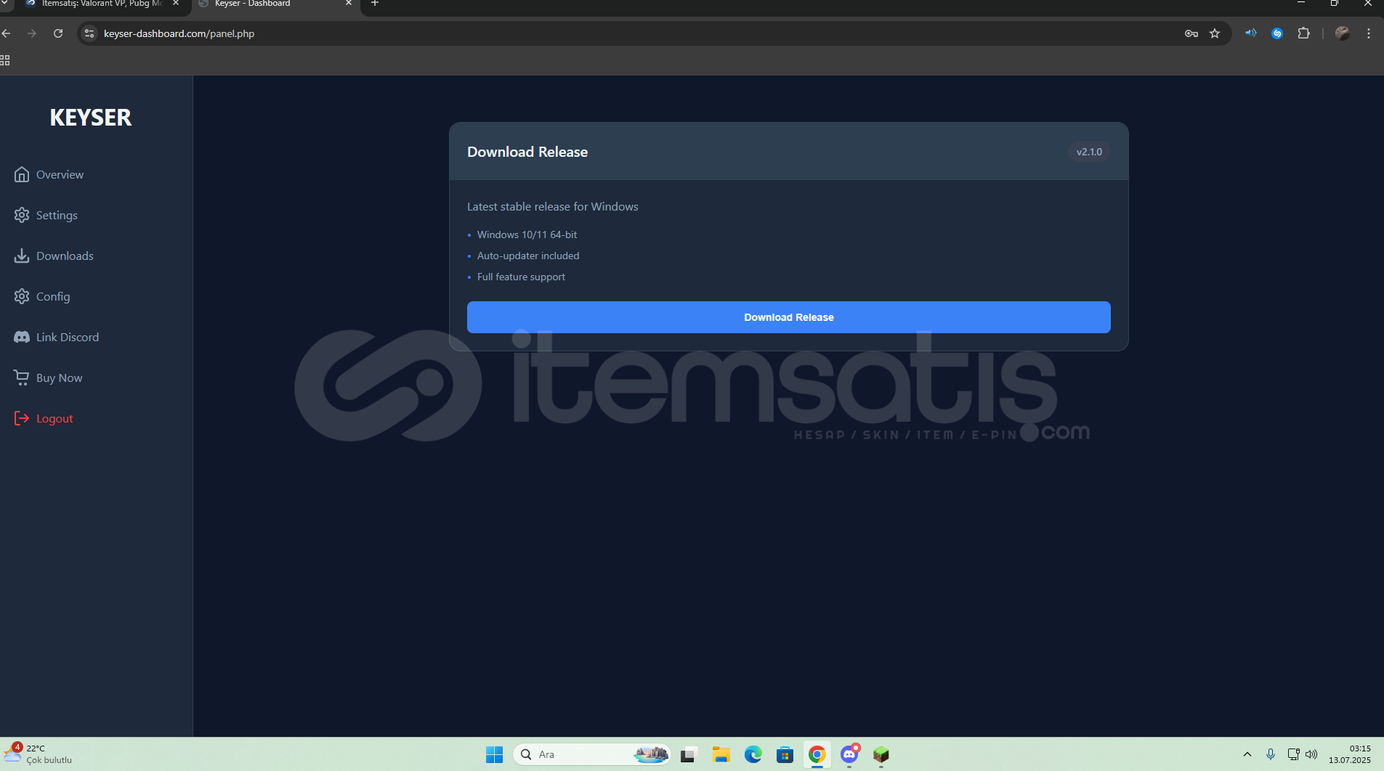Open weather widget showing 22°C
This screenshot has width=1384, height=771.
(38, 754)
